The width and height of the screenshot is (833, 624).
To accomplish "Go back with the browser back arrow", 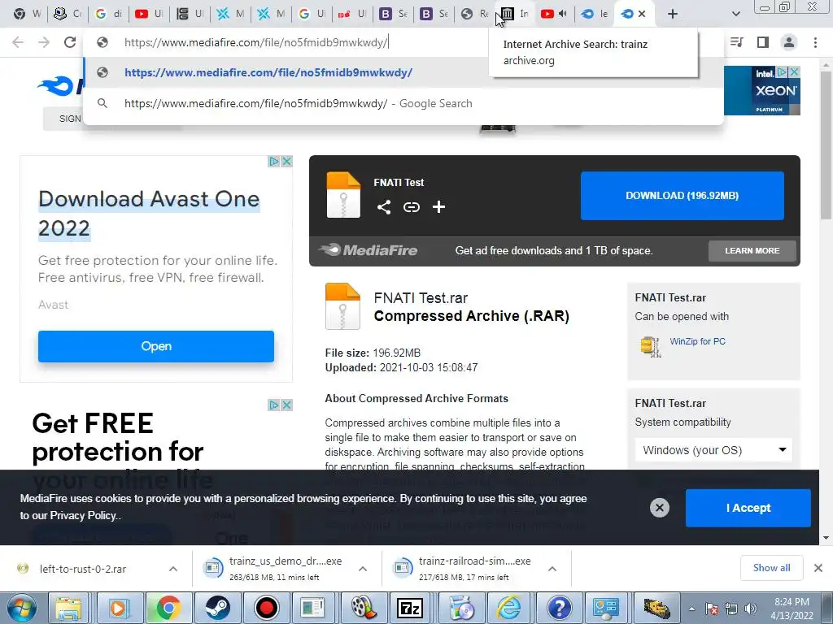I will (x=18, y=42).
